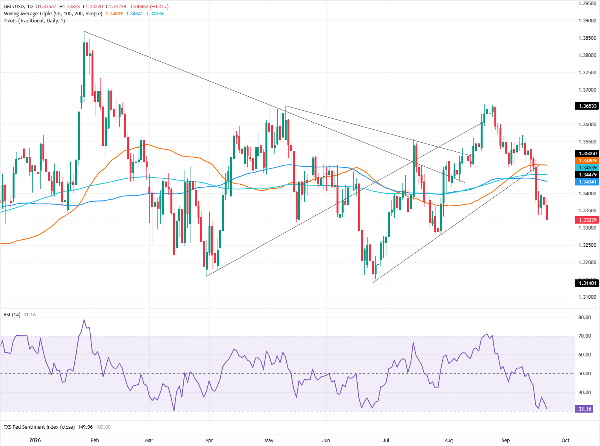Click the cyan 1.34539 moving average label

(587, 168)
